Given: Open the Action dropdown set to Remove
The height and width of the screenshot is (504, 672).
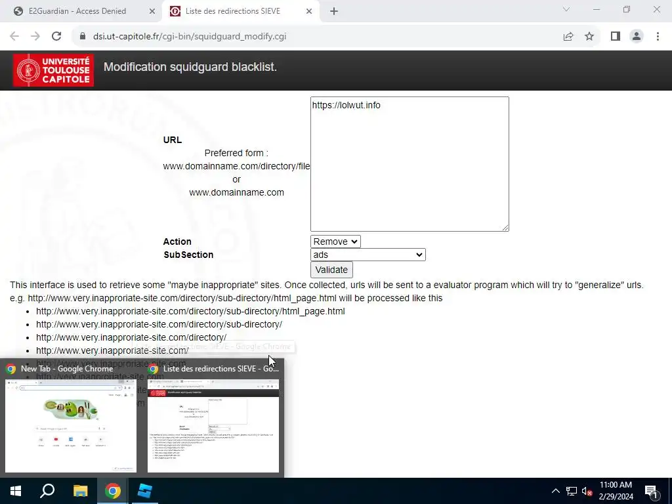Looking at the screenshot, I should pyautogui.click(x=335, y=241).
